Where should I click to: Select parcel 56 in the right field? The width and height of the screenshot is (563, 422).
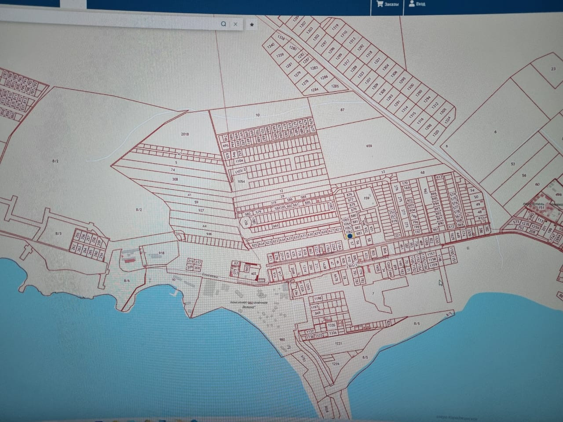point(524,175)
